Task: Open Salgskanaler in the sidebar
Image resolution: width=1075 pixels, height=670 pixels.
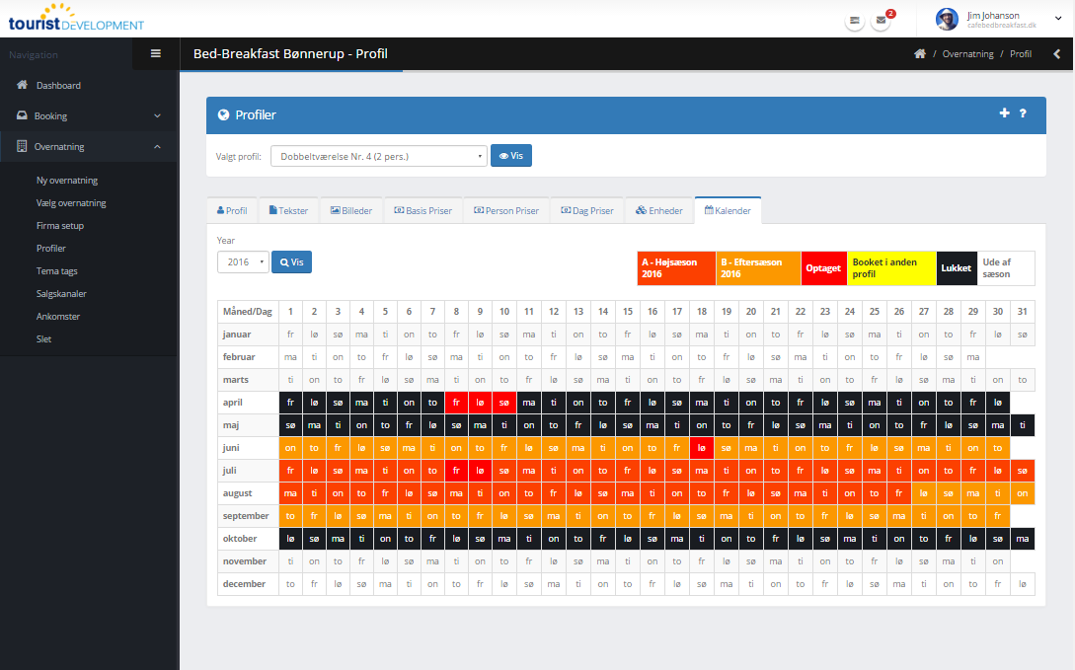Action: coord(60,294)
